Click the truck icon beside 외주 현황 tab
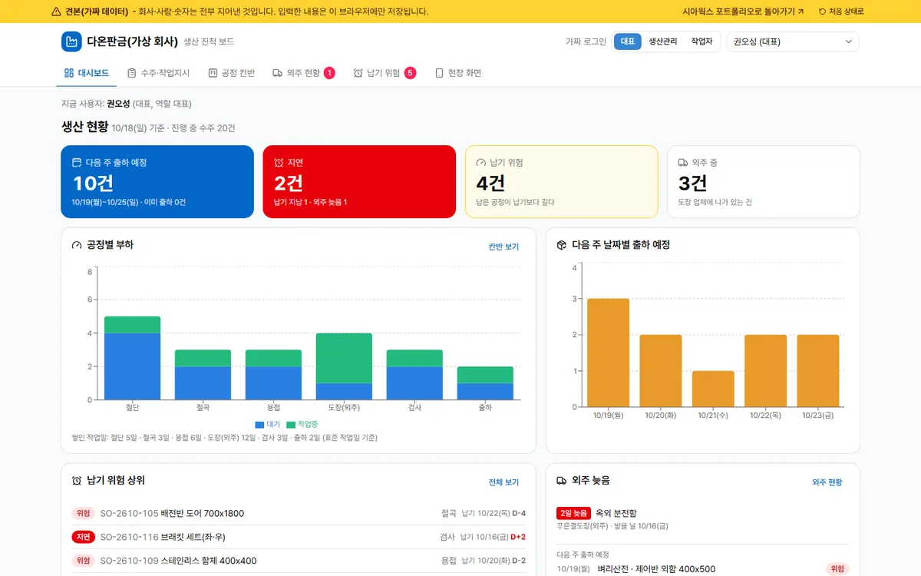 pos(277,73)
